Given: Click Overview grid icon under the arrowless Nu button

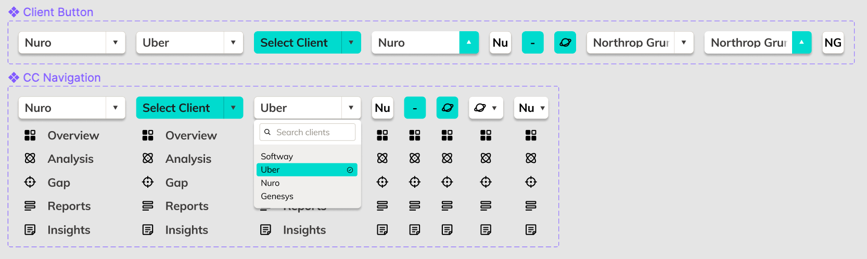Looking at the screenshot, I should click(382, 135).
